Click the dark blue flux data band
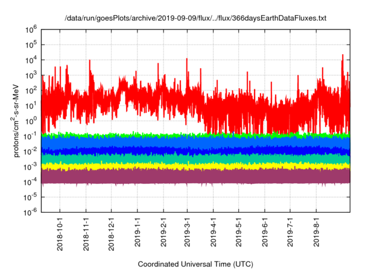Image resolution: width=386 pixels, height=270 pixels. [x=195, y=151]
